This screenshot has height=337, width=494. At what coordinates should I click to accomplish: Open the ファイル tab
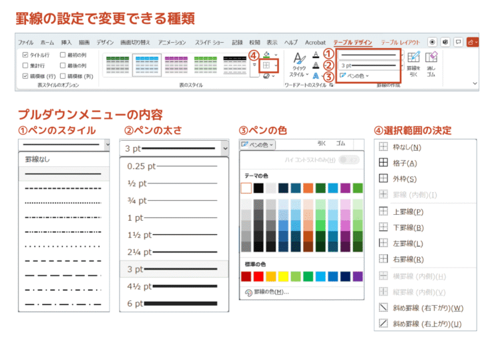[25, 42]
